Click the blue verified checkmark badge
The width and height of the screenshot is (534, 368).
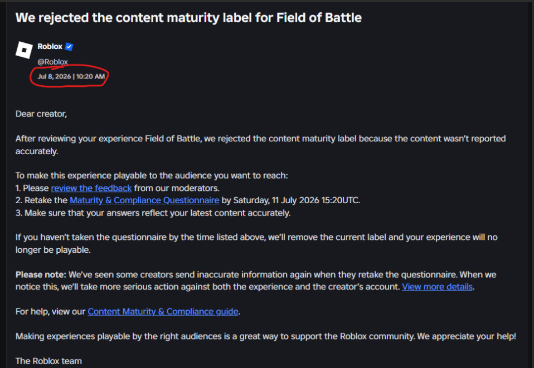pos(69,47)
